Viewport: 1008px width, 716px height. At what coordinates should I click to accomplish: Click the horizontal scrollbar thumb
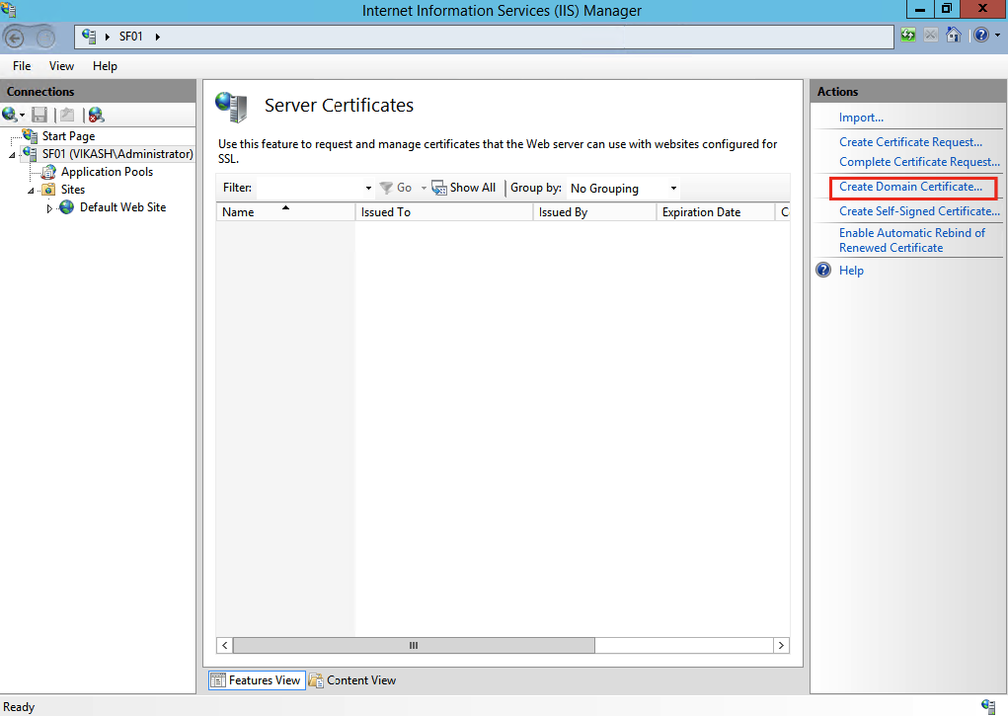click(x=414, y=645)
